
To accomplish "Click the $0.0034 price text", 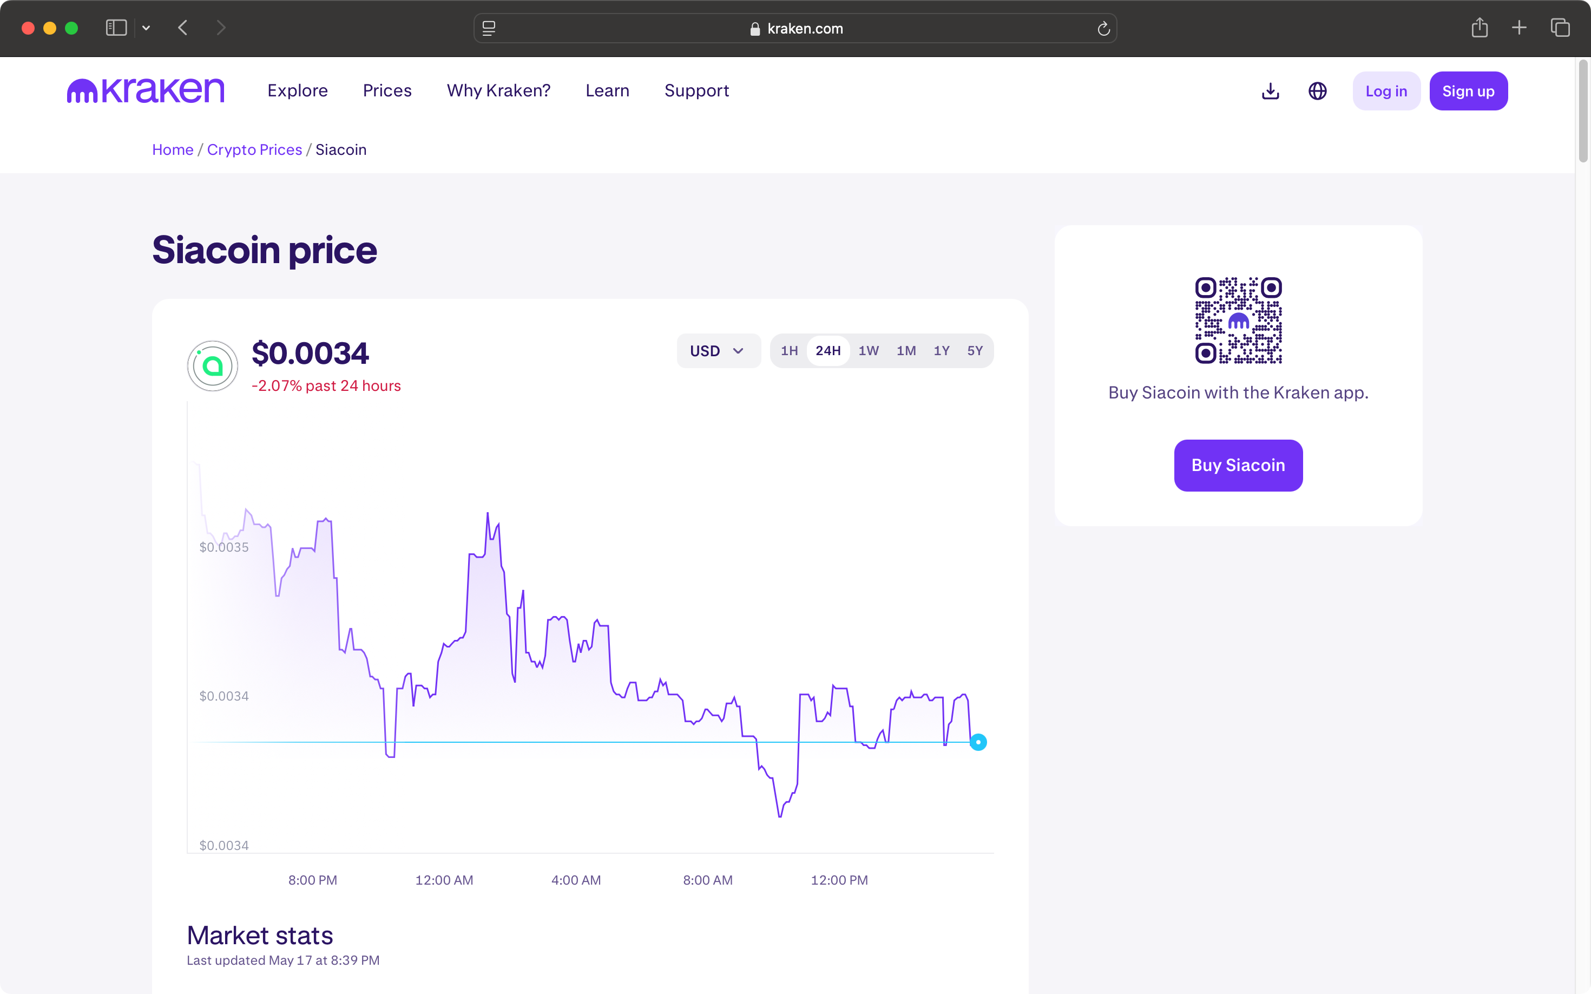I will pos(310,353).
